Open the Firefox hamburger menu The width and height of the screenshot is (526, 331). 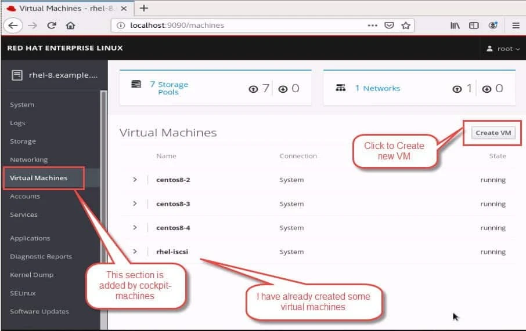click(x=516, y=26)
